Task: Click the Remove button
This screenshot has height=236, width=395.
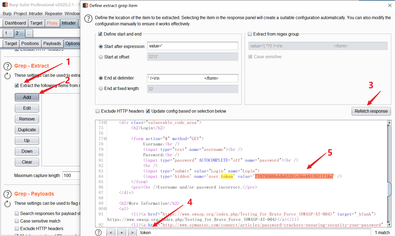Action: [x=27, y=119]
